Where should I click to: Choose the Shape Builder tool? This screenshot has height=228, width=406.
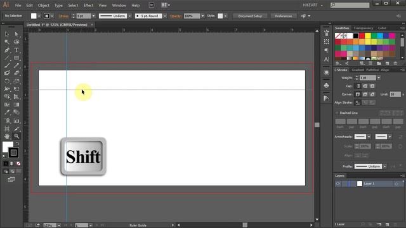(x=7, y=96)
